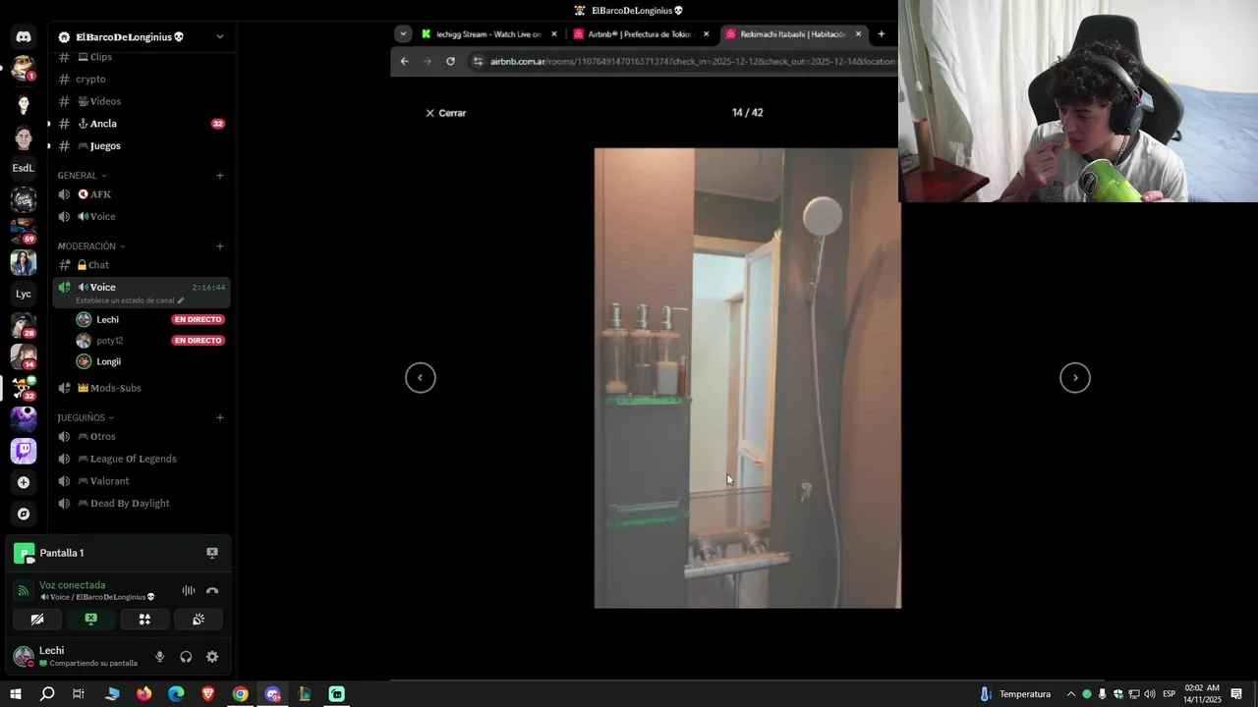Image resolution: width=1258 pixels, height=707 pixels.
Task: Toggle Discord microphone mute
Action: tap(159, 657)
